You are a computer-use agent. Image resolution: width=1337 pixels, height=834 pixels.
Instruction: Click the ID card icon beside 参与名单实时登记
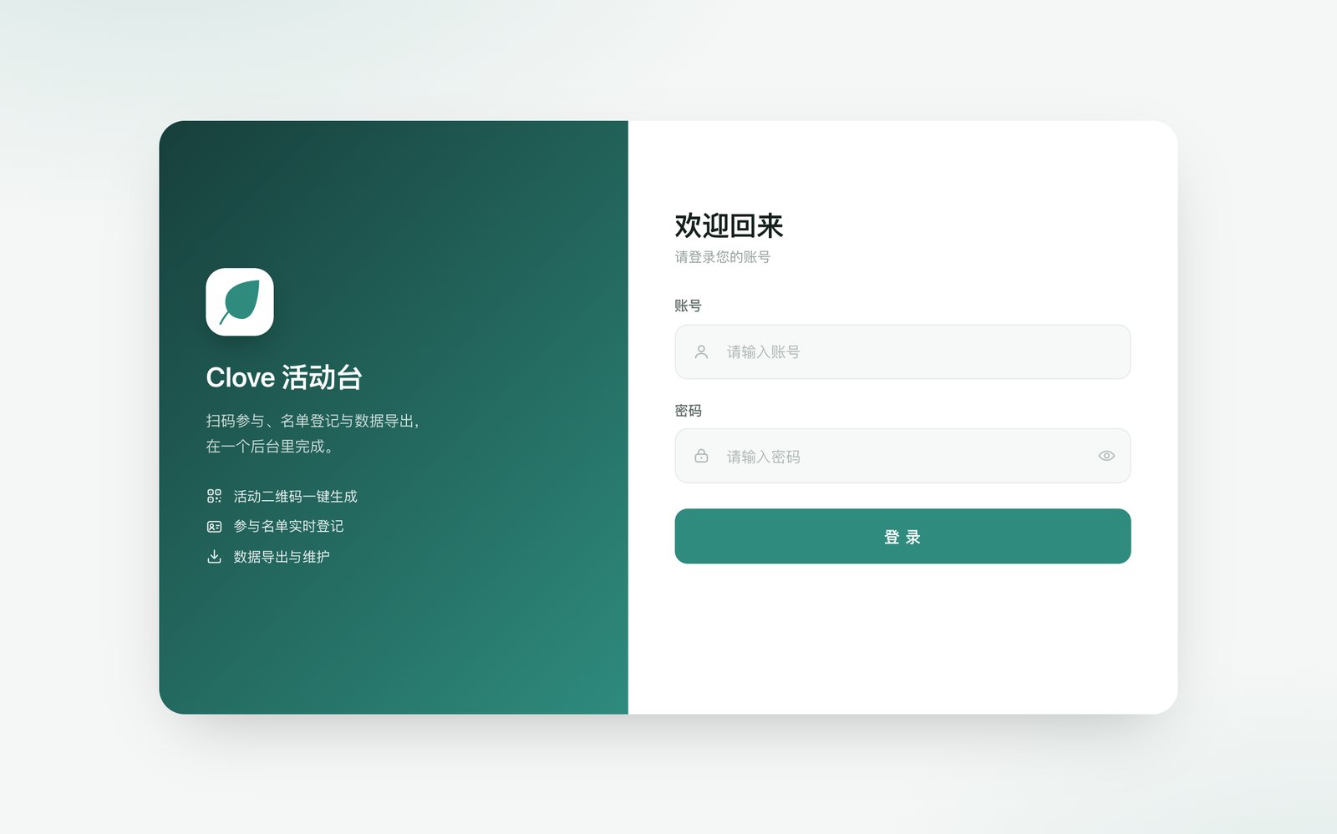(x=214, y=527)
